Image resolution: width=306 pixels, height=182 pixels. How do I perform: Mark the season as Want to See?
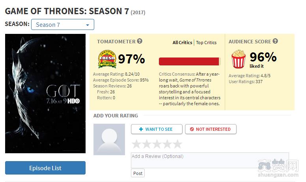[x=157, y=129]
